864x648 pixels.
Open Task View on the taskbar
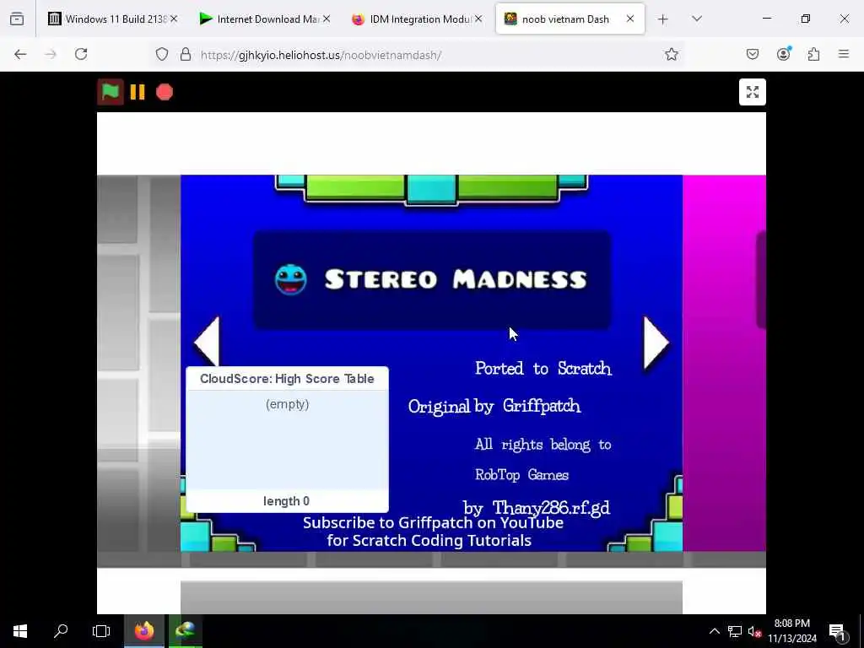pos(101,631)
